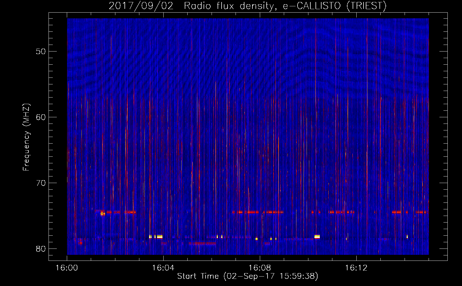462x286 pixels.
Task: Click the y-axis tick label '70'
Action: click(41, 183)
